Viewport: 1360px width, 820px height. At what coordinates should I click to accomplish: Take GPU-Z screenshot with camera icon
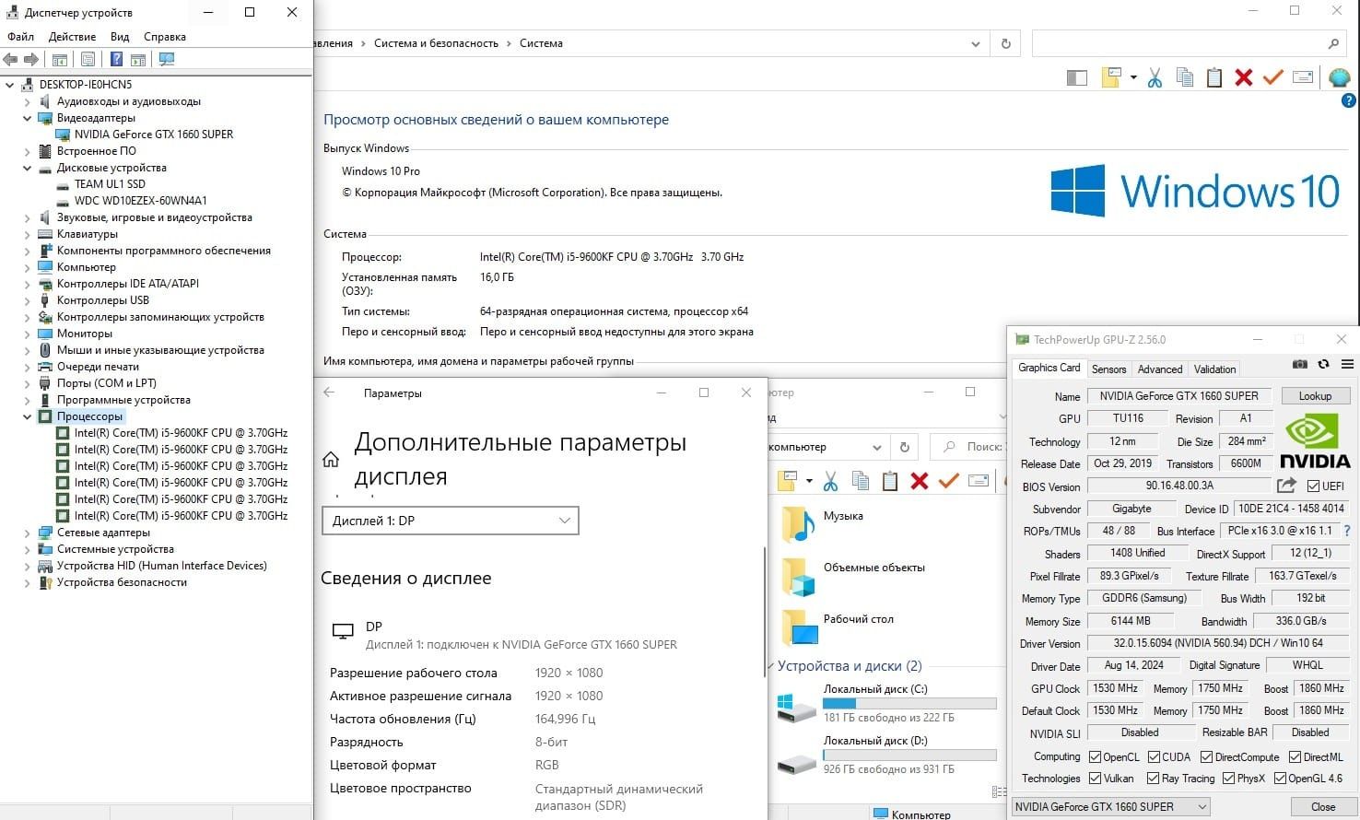click(1300, 365)
